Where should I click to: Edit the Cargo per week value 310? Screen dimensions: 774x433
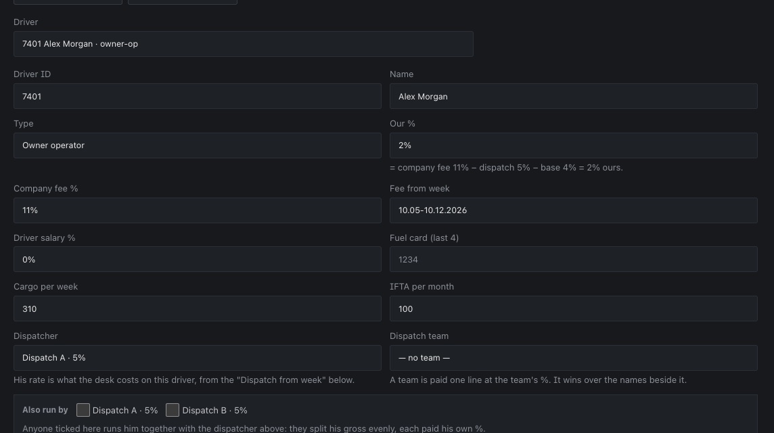click(198, 309)
